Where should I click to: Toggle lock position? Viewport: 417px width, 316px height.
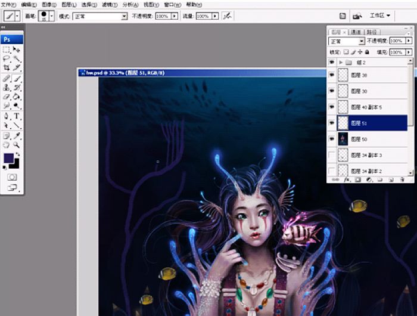coord(360,52)
